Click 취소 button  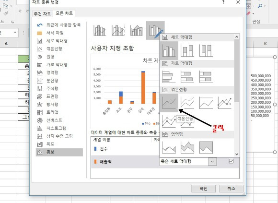click(x=231, y=188)
